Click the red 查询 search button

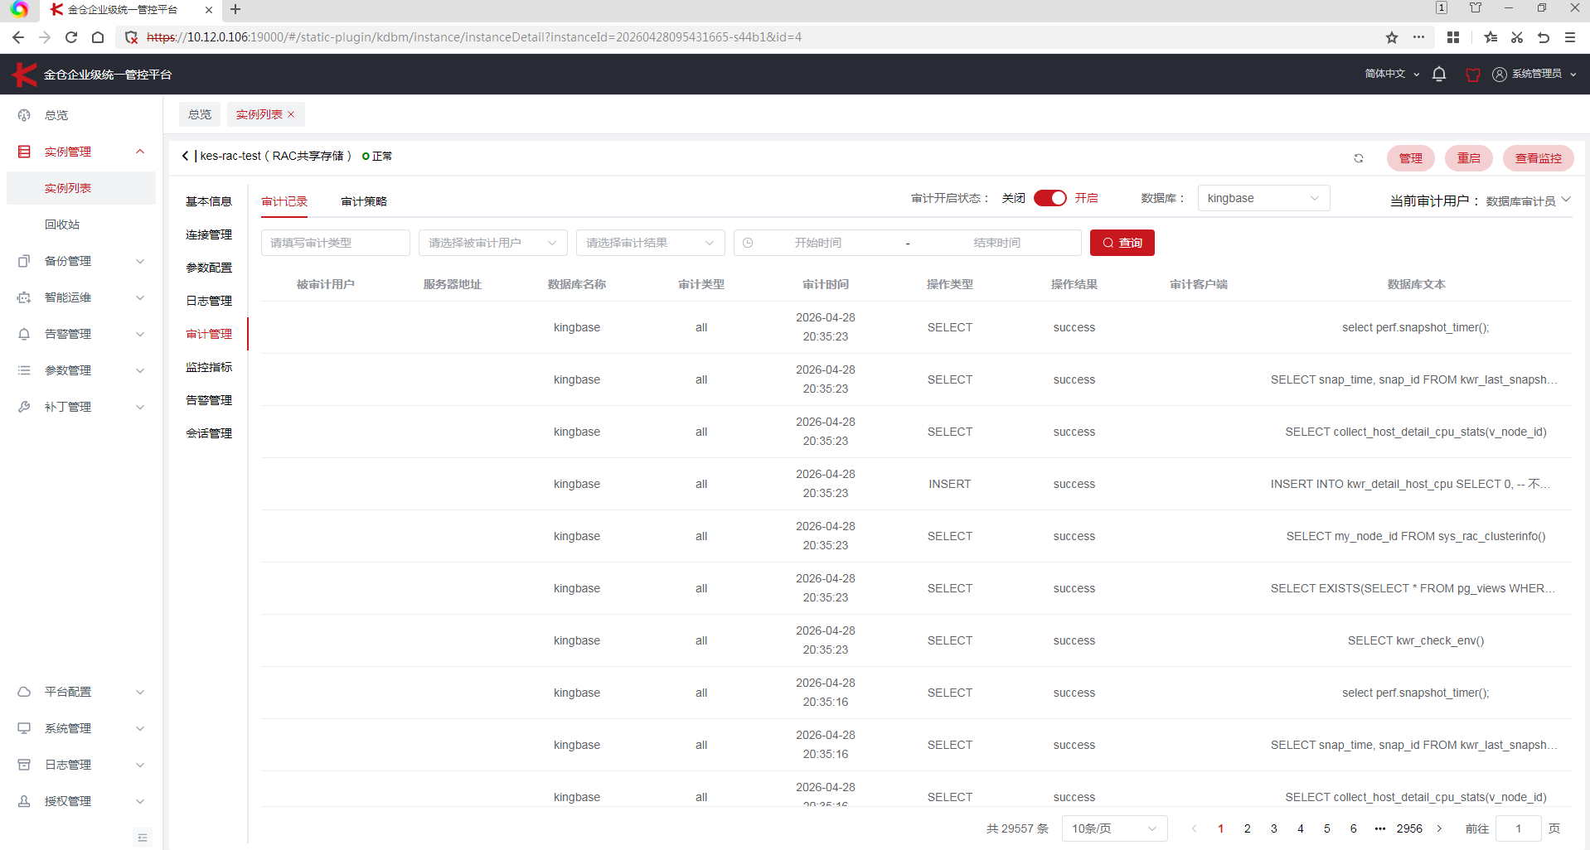(x=1122, y=243)
